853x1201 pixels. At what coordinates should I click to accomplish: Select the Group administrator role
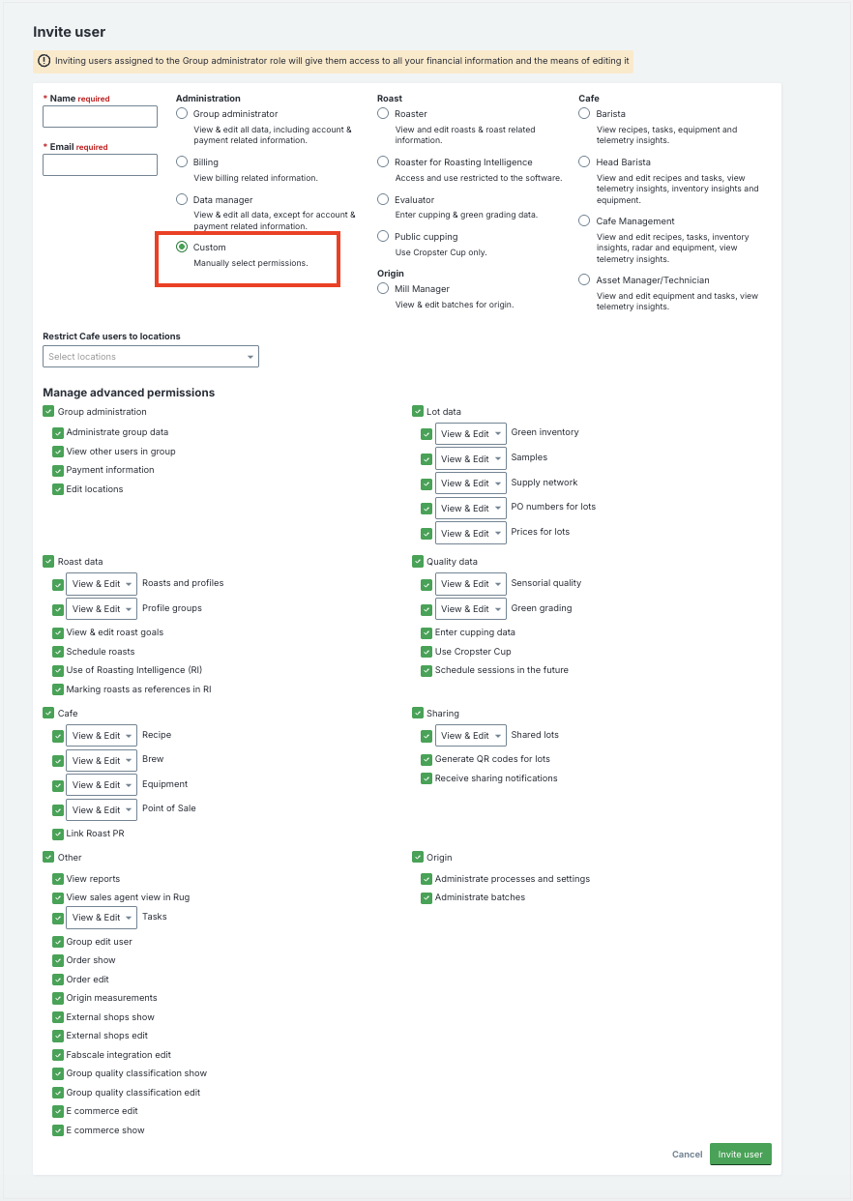point(182,113)
